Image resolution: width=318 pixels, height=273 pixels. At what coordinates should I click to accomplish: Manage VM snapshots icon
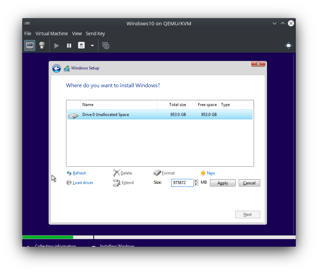[x=106, y=45]
